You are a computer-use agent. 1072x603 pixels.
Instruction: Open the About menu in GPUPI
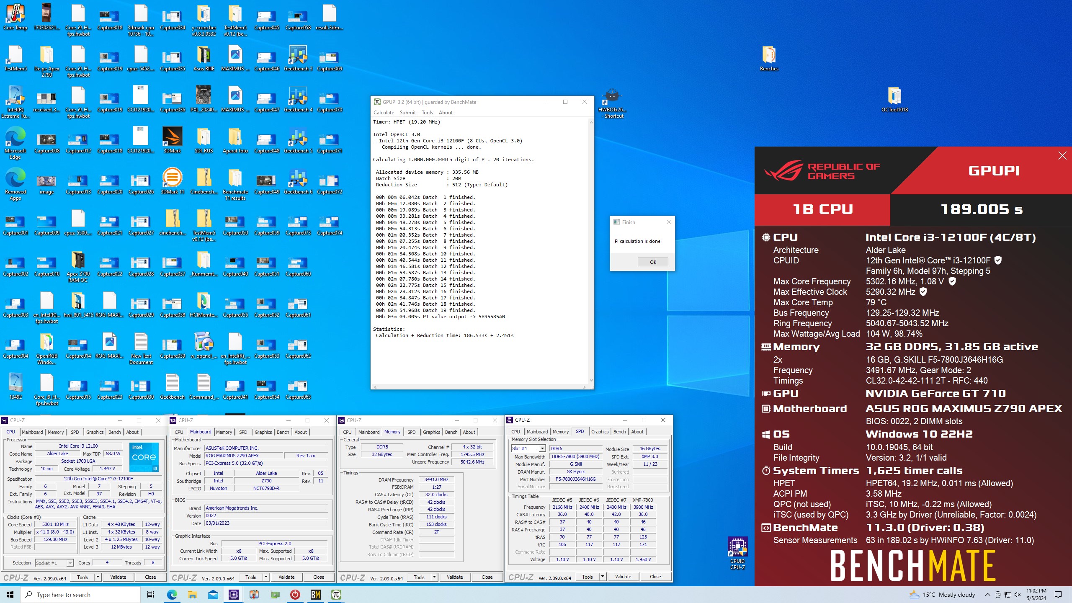(446, 113)
